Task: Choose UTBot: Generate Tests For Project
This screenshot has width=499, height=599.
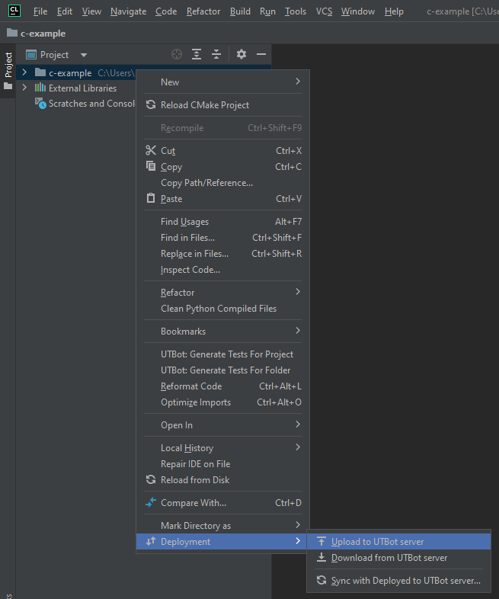Action: (x=226, y=354)
